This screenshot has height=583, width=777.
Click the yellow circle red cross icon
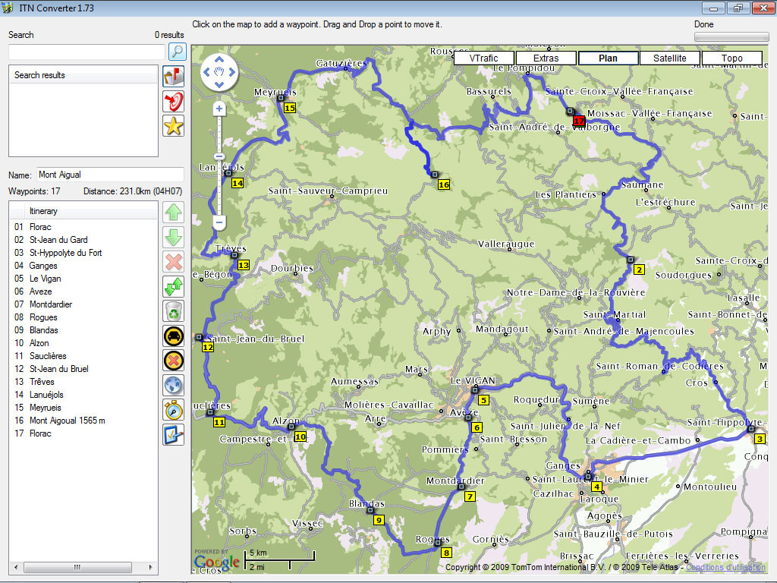click(174, 361)
